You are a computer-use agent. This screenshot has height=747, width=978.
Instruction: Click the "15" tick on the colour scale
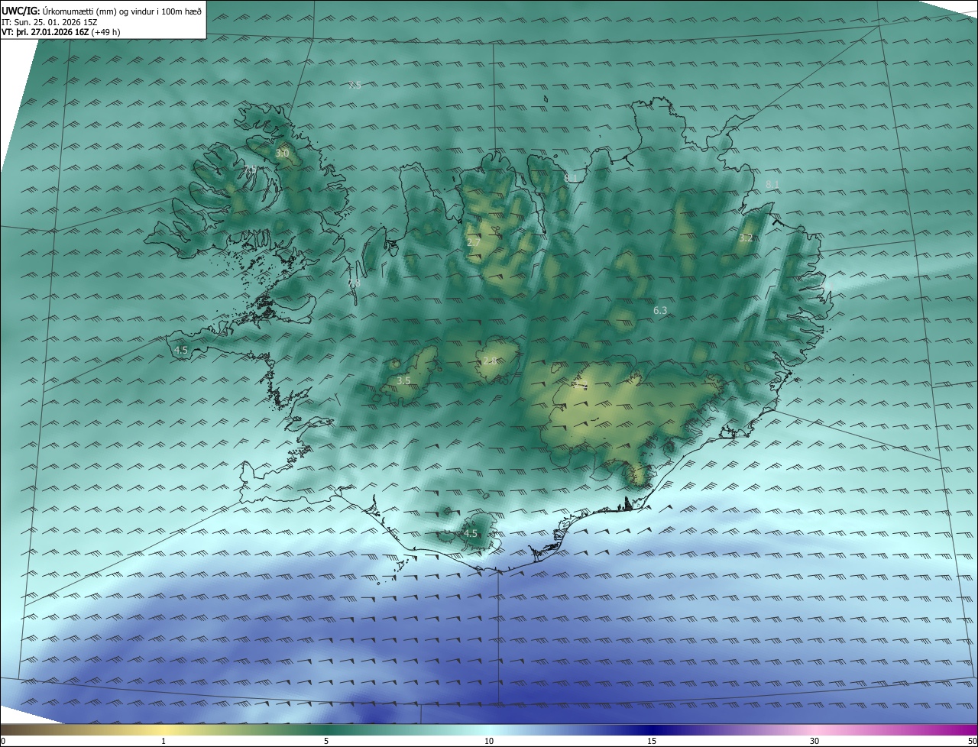click(652, 741)
